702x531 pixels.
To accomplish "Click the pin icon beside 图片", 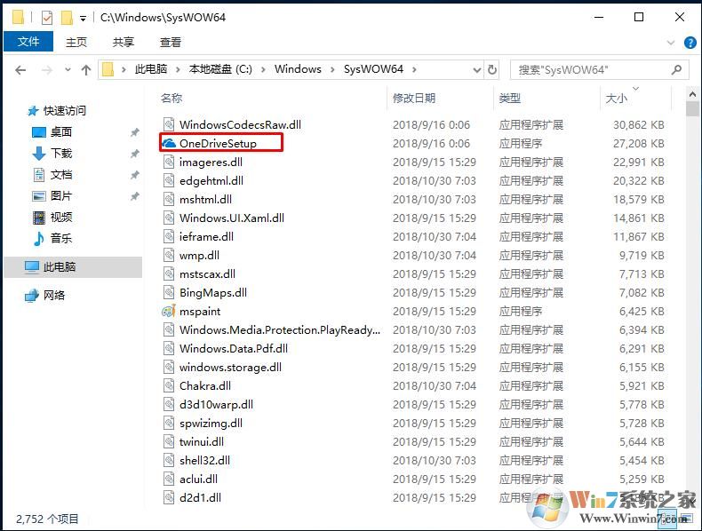I will tap(134, 196).
